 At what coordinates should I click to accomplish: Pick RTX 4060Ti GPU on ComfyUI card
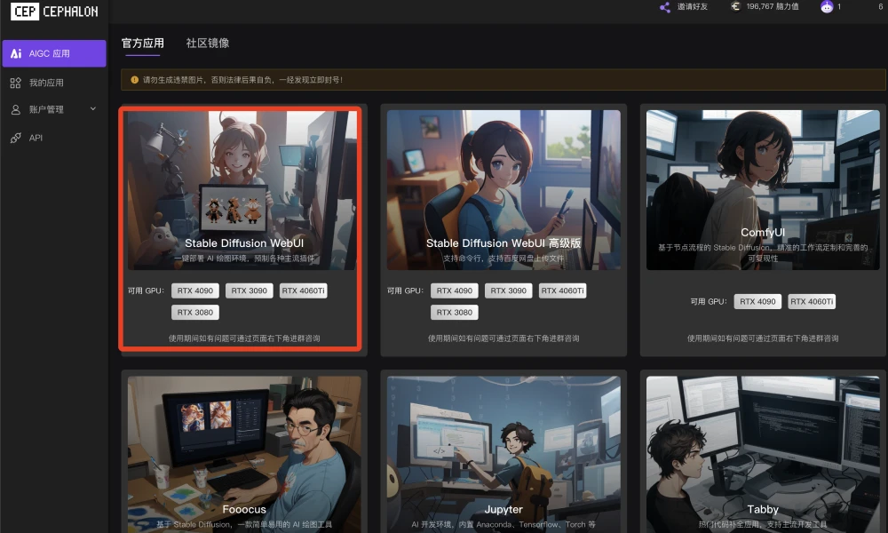point(812,301)
